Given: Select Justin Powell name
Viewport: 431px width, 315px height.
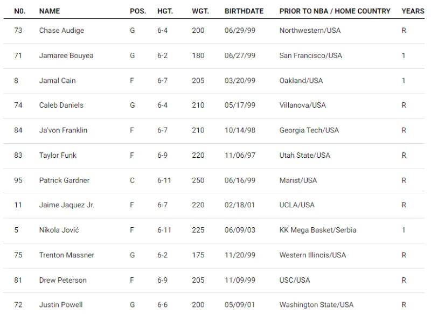Looking at the screenshot, I should tap(61, 305).
